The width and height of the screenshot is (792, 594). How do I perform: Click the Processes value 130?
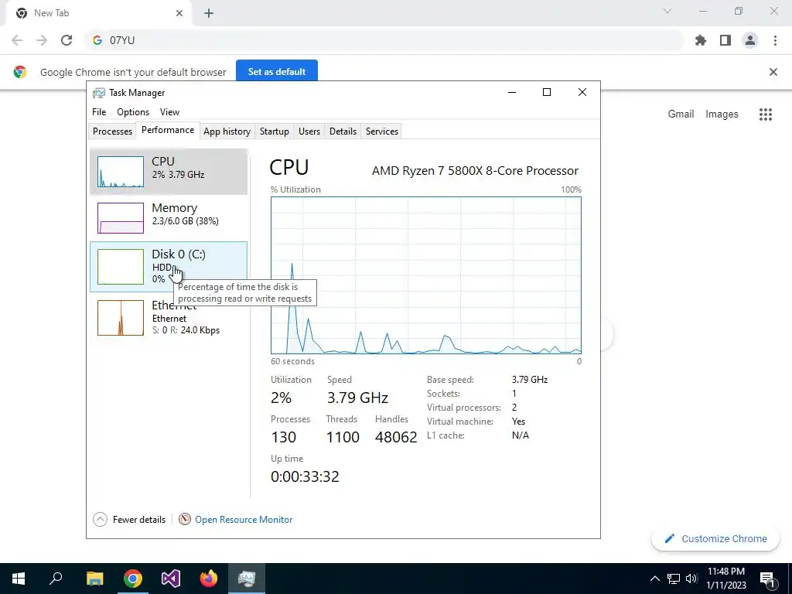[x=283, y=437]
